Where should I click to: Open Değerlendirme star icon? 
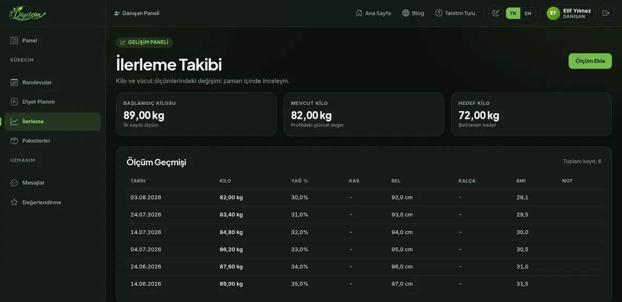[x=14, y=202]
